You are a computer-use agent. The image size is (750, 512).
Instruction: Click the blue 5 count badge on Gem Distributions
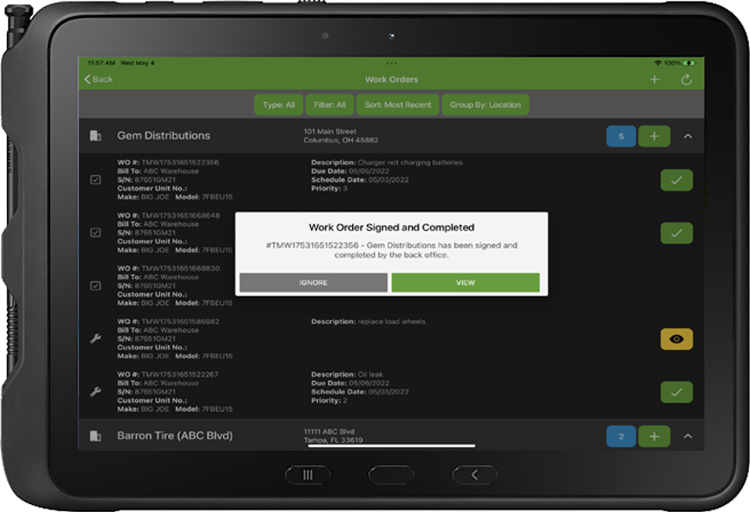[620, 135]
